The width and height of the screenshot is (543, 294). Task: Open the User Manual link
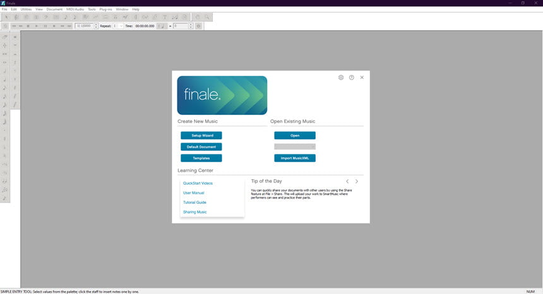coord(194,193)
